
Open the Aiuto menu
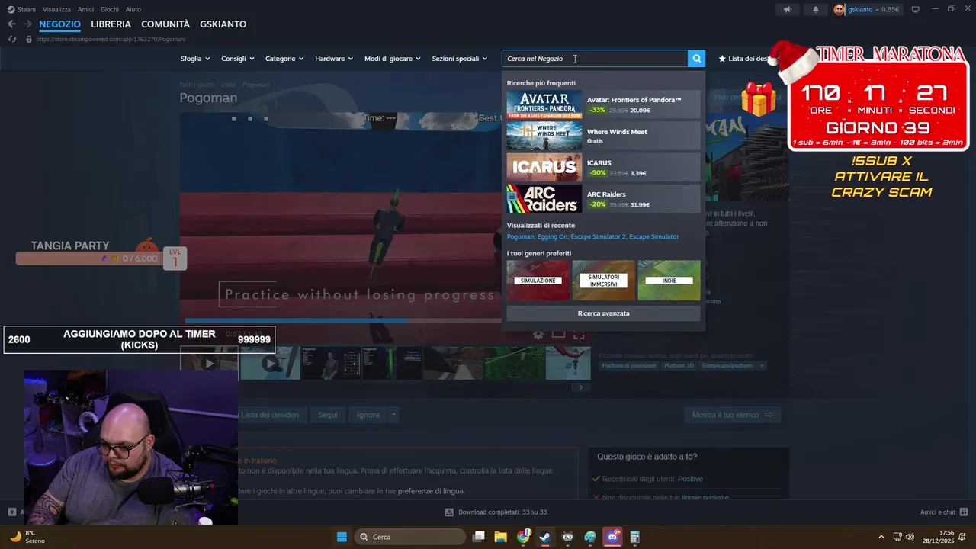[x=133, y=9]
